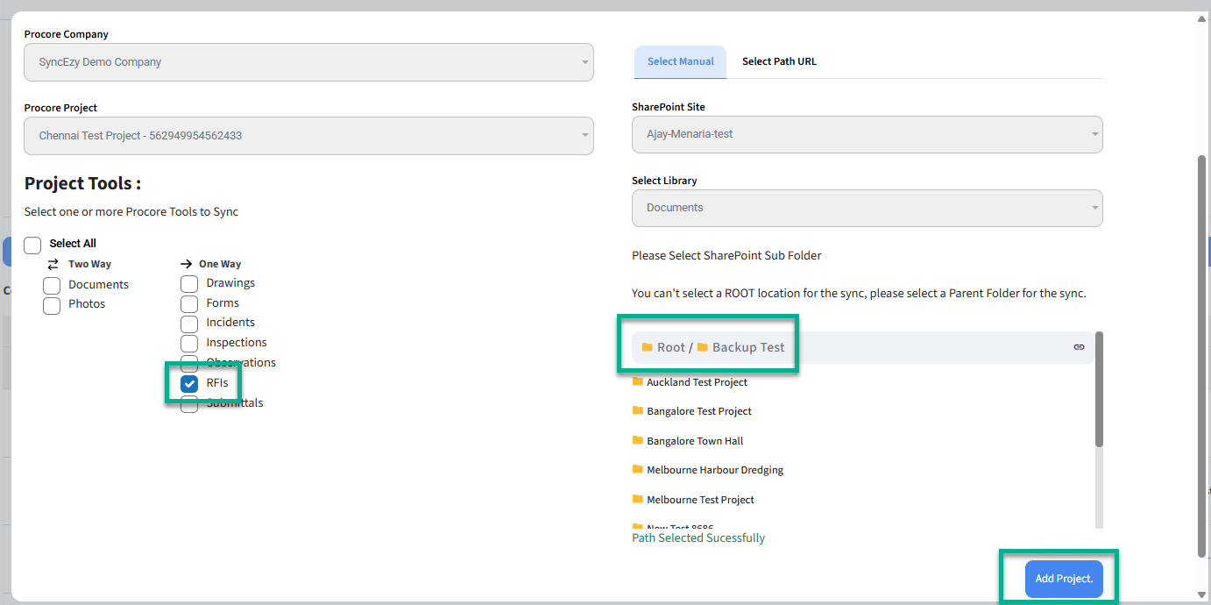Open the SharePoint Site dropdown
Image resolution: width=1211 pixels, height=605 pixels.
pos(867,134)
